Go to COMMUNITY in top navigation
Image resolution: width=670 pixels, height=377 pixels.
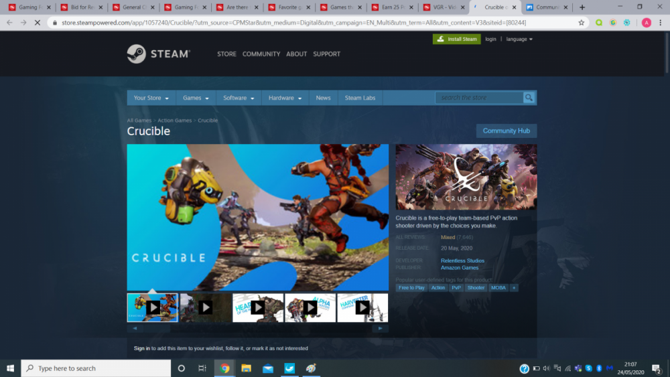261,54
